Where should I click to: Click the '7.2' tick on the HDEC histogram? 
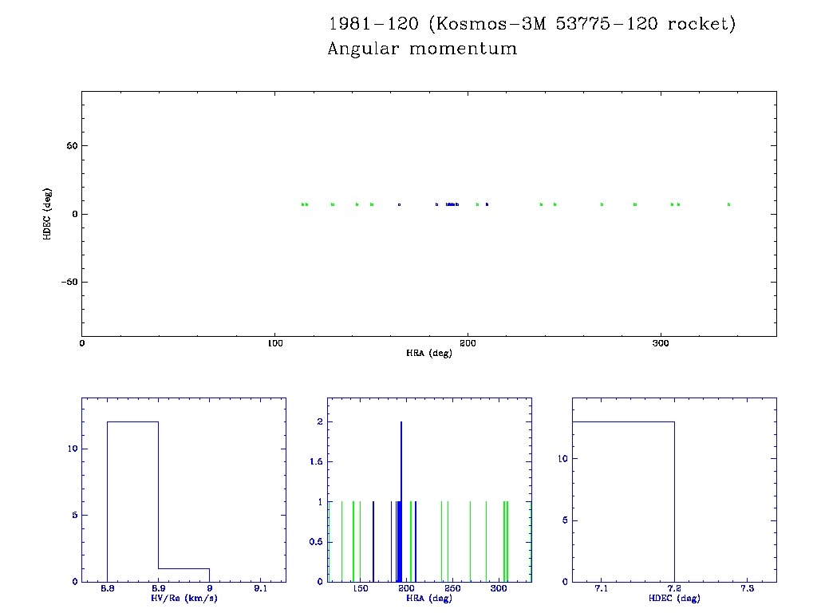pyautogui.click(x=674, y=588)
